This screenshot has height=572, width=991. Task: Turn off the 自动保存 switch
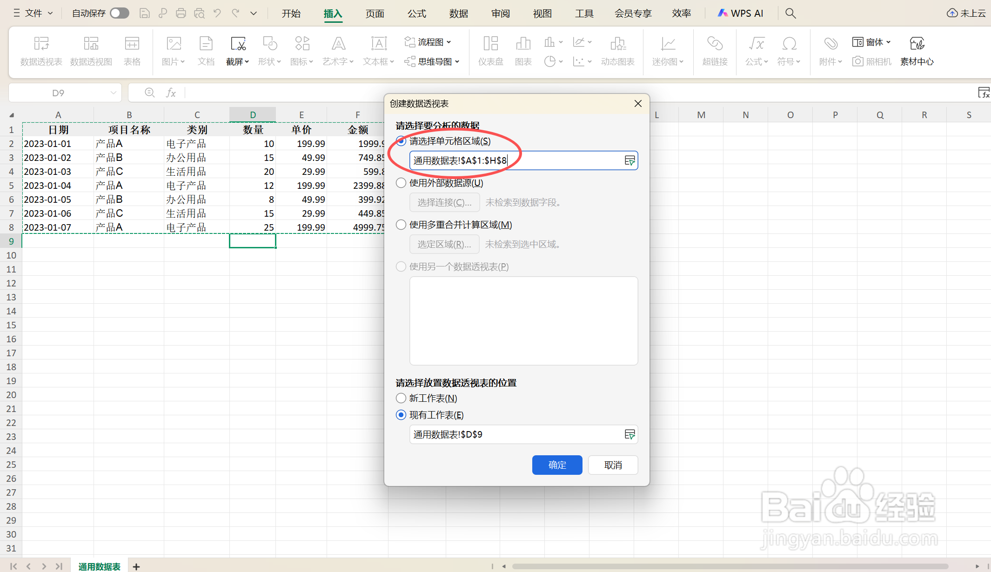tap(119, 13)
